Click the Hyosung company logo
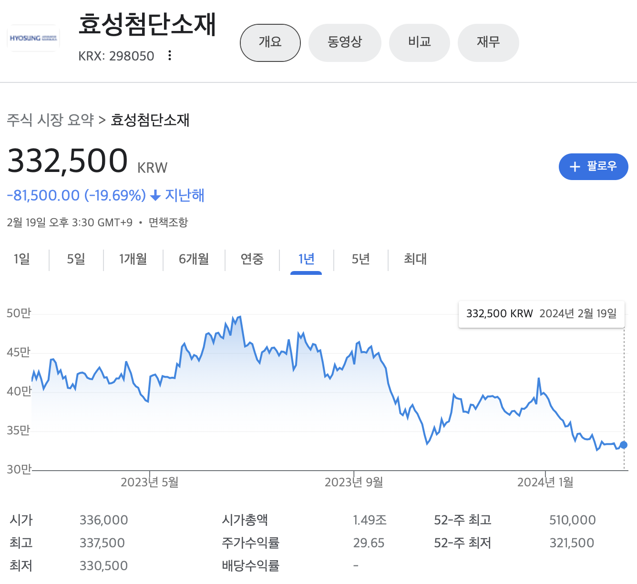Image resolution: width=637 pixels, height=584 pixels. click(33, 38)
